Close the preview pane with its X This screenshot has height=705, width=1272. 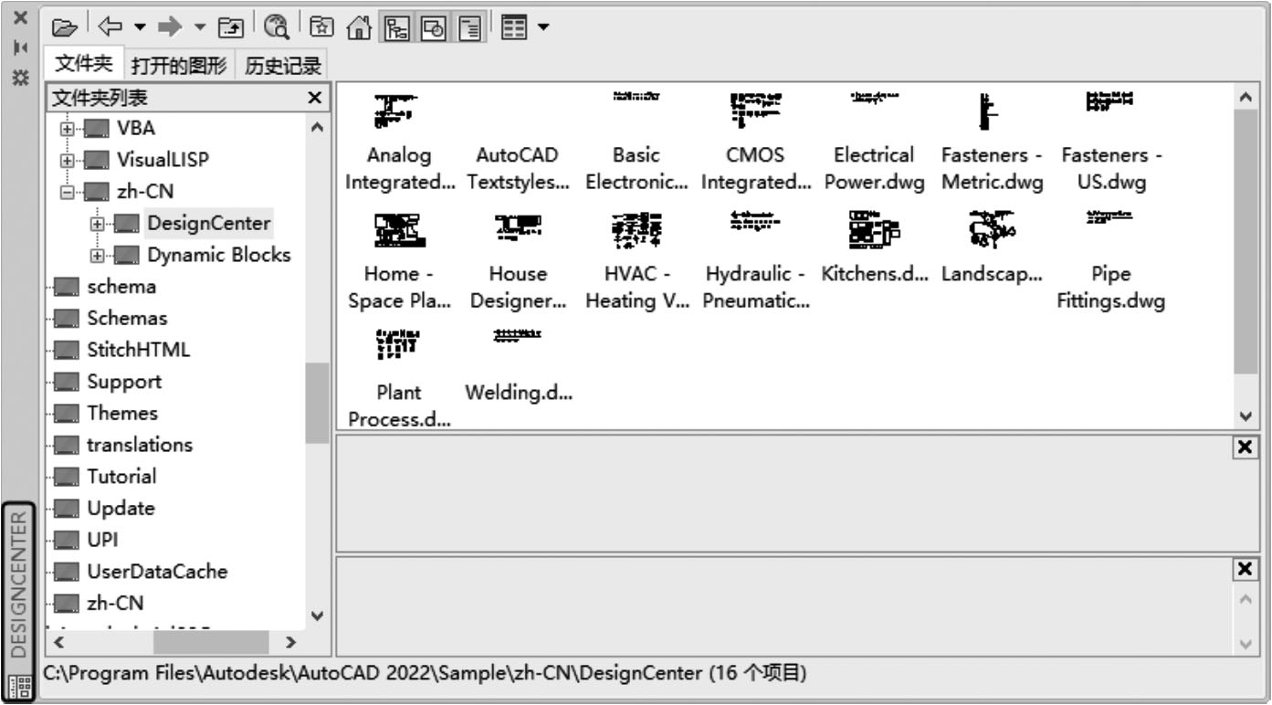tap(1244, 447)
